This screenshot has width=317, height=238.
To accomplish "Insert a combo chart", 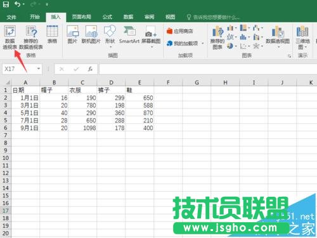I will (258, 37).
